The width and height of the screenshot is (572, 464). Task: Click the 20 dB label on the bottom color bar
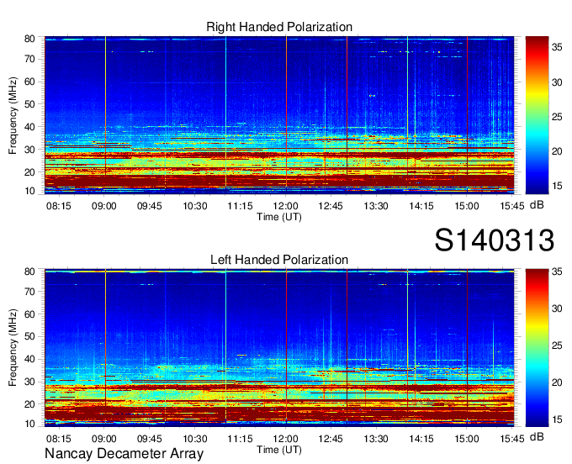point(557,382)
